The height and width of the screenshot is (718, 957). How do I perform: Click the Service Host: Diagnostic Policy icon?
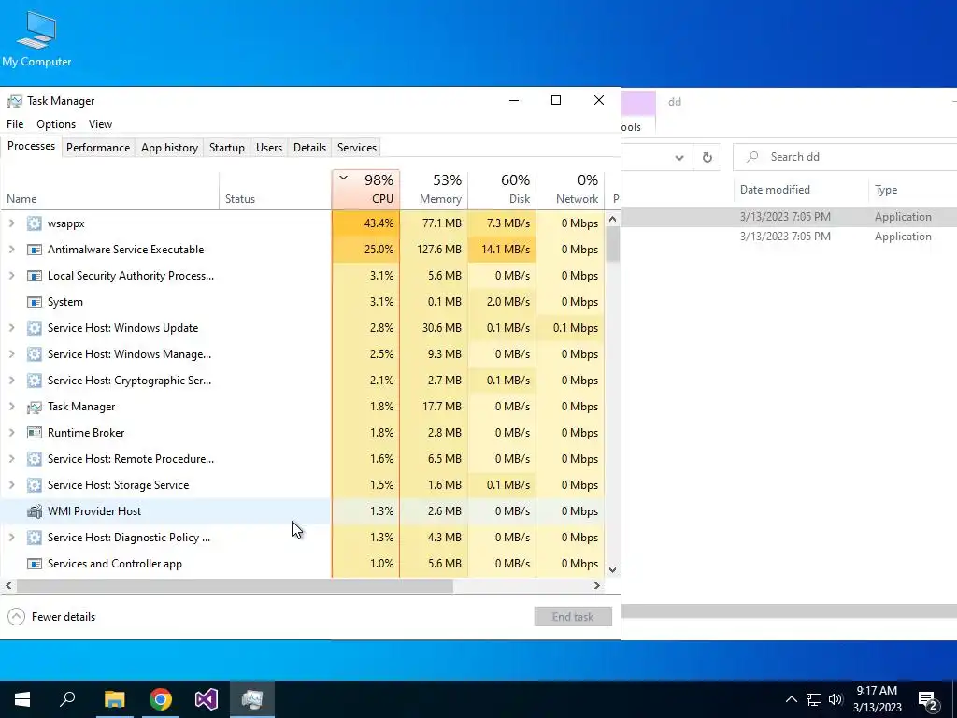(35, 538)
